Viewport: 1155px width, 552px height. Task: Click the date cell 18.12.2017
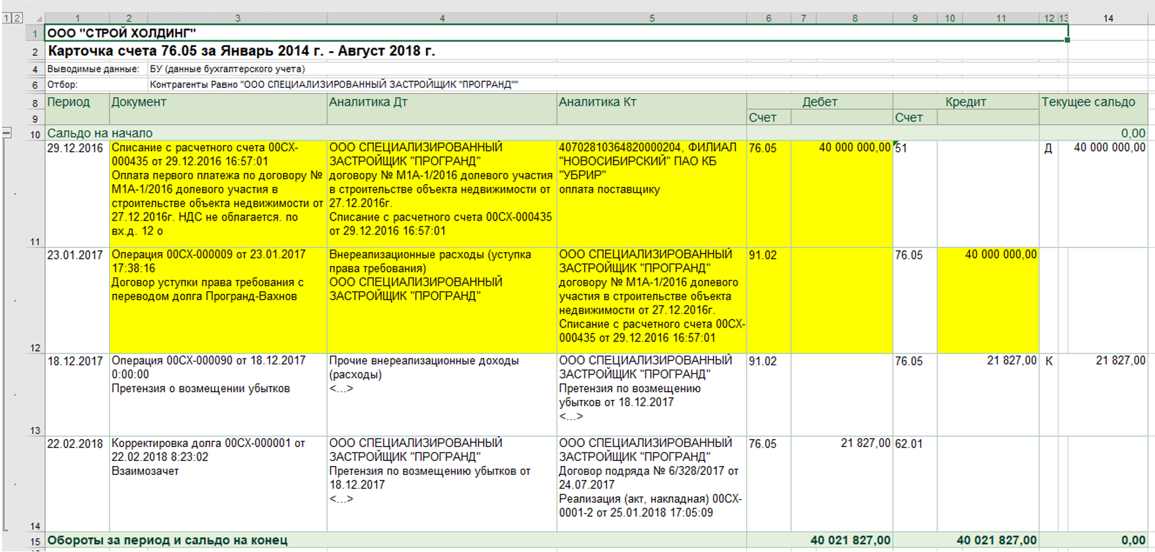coord(77,395)
